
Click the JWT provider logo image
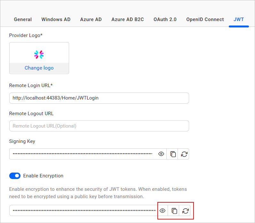click(39, 55)
